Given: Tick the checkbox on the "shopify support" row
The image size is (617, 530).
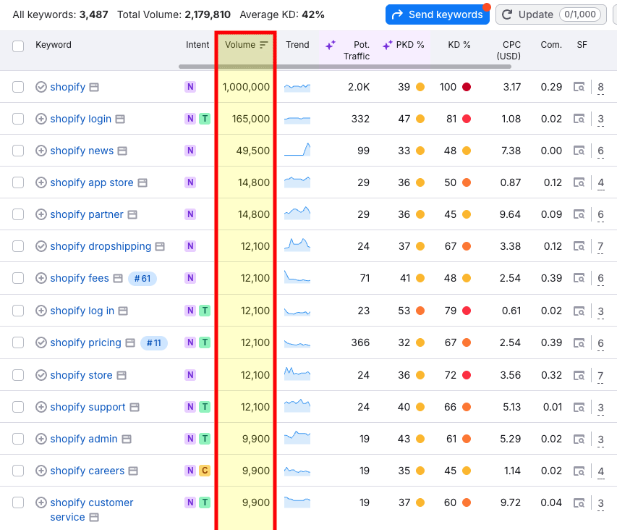Looking at the screenshot, I should [17, 405].
